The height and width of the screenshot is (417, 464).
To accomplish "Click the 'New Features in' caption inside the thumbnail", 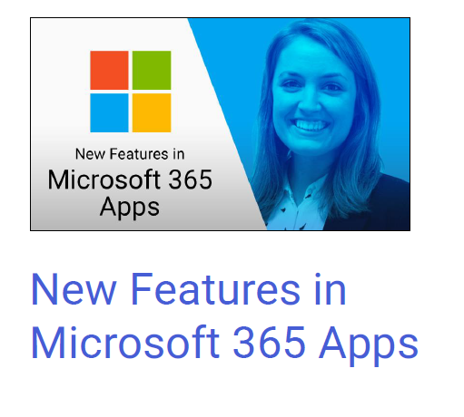I will [130, 154].
